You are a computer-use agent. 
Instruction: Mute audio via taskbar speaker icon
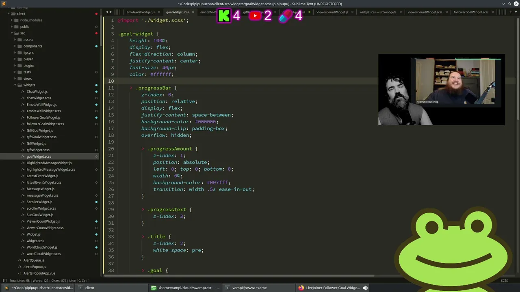tap(365, 288)
